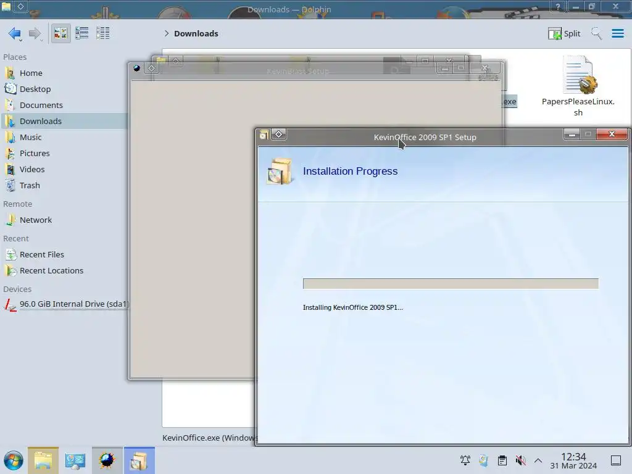
Task: Click the 'Installing KevinOffice 2009 SP1...' status text
Action: click(x=352, y=307)
